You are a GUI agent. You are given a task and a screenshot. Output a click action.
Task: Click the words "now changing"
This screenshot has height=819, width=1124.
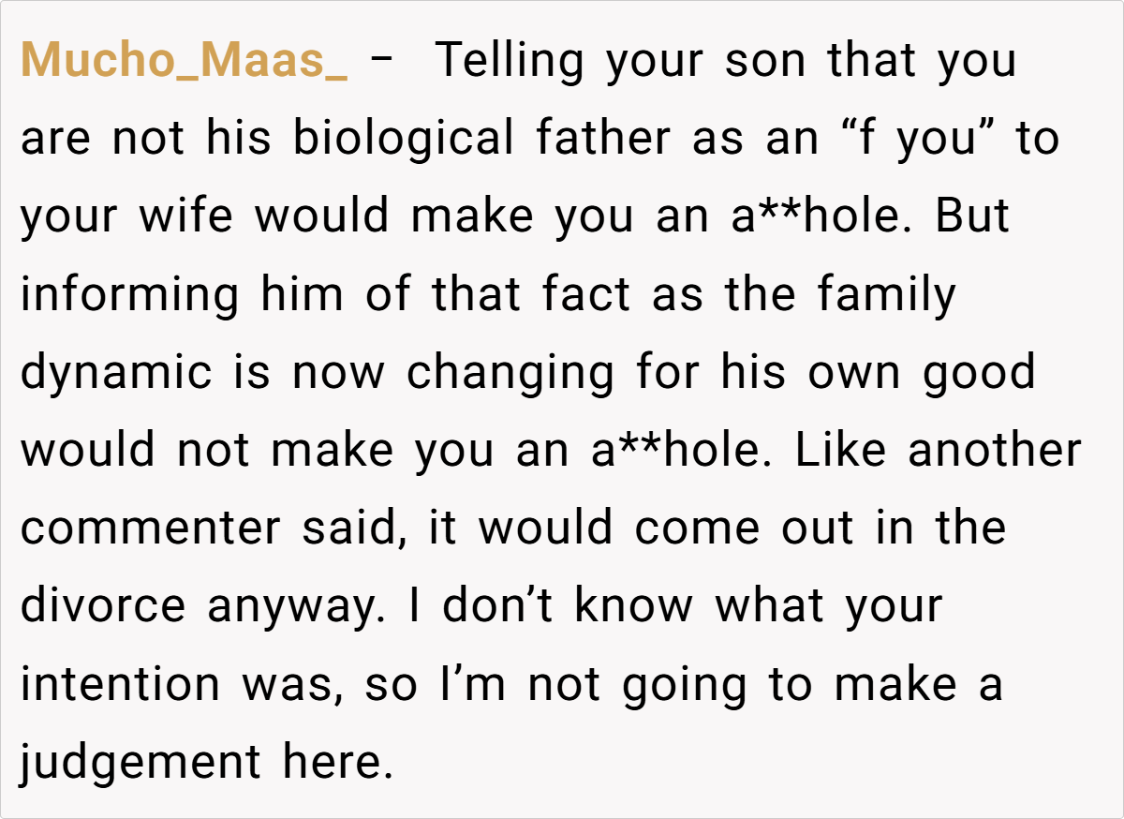click(453, 372)
